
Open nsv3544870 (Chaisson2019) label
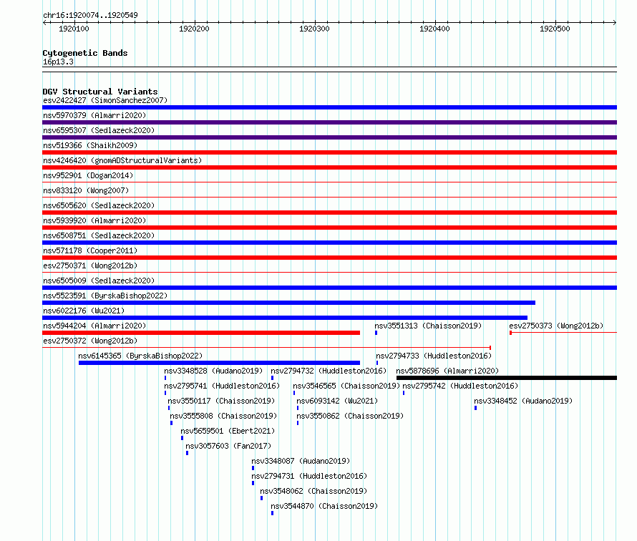(x=324, y=506)
